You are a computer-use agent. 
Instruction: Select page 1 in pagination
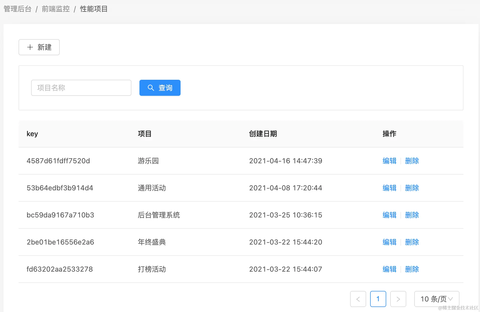point(378,299)
